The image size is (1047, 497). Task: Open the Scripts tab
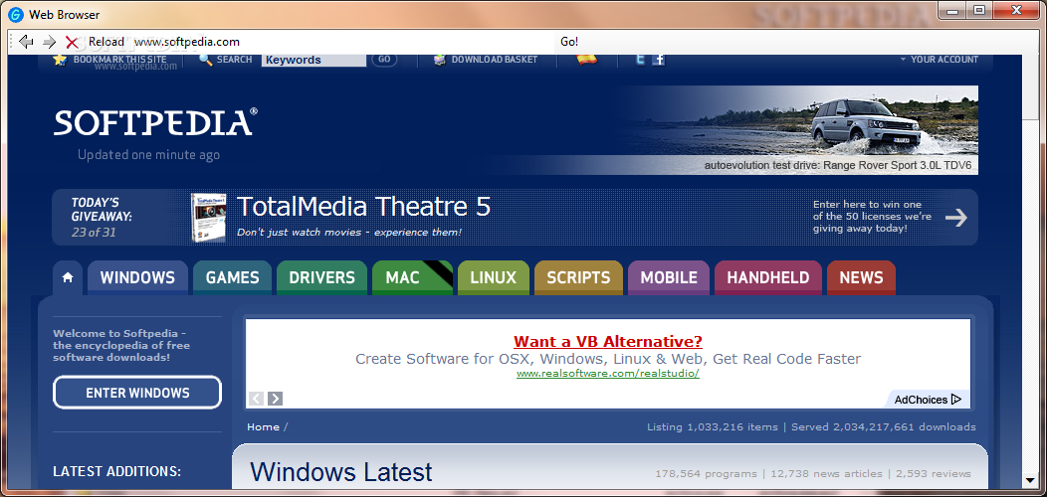578,277
